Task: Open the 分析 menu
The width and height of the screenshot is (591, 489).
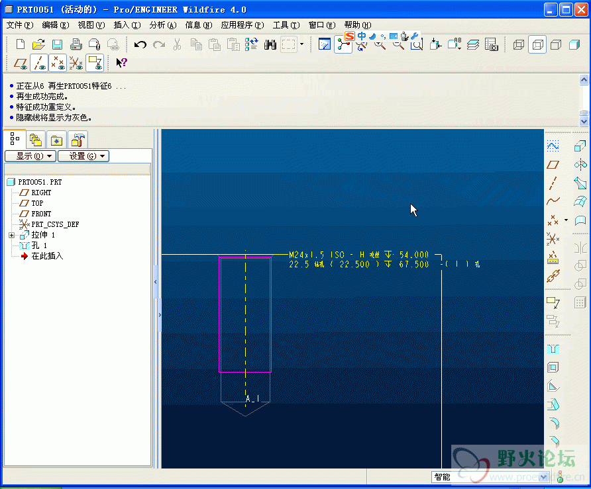Action: pos(163,25)
